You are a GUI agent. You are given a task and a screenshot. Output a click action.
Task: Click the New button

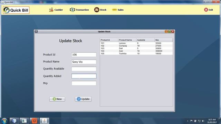coord(57,99)
